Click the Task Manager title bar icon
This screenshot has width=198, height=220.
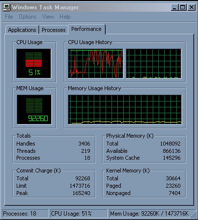coord(7,7)
